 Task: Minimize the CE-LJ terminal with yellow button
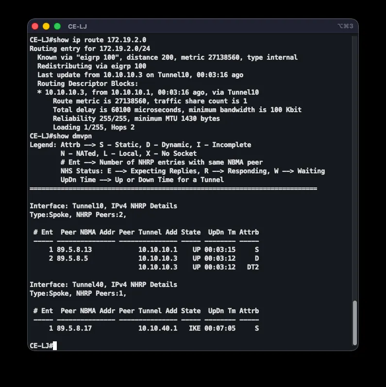46,26
